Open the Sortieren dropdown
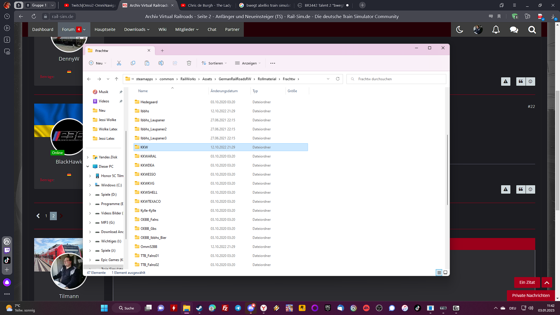Image resolution: width=560 pixels, height=315 pixels. (x=214, y=63)
